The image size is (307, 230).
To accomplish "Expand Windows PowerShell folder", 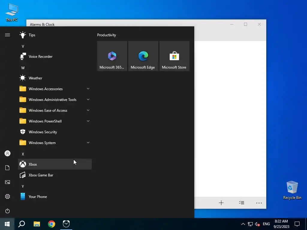I will pyautogui.click(x=55, y=121).
